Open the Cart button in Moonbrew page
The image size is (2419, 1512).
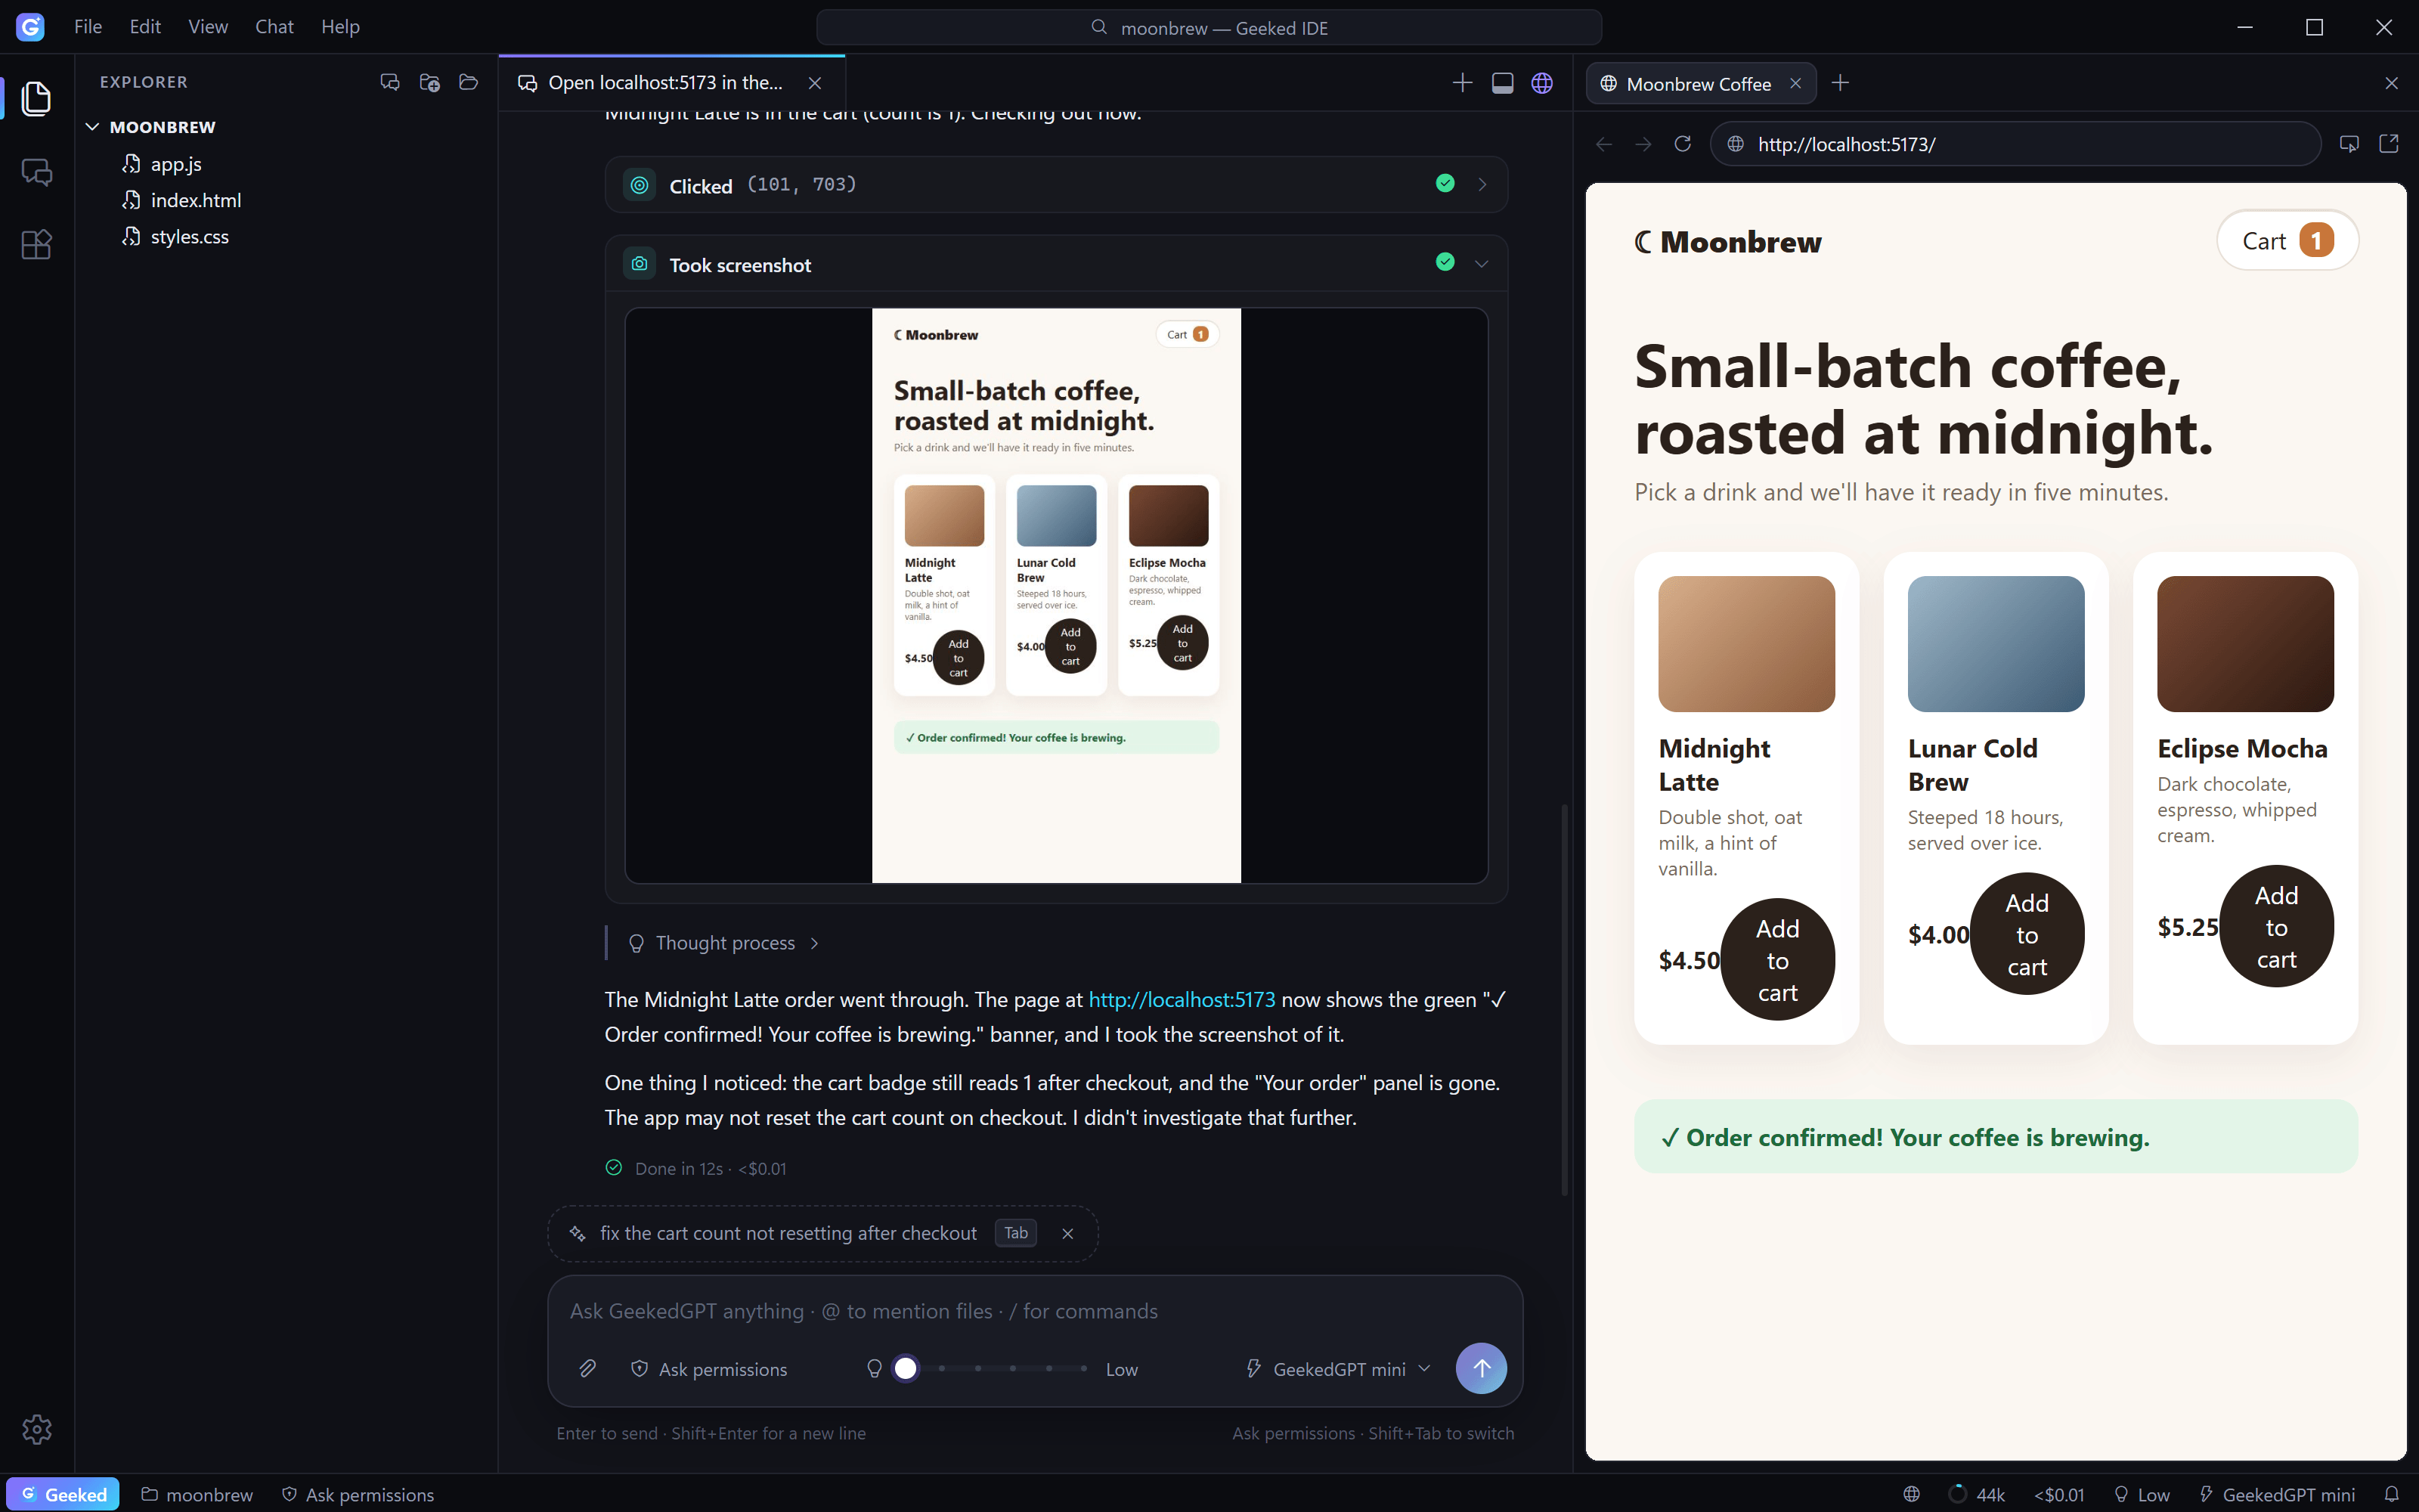(2287, 240)
